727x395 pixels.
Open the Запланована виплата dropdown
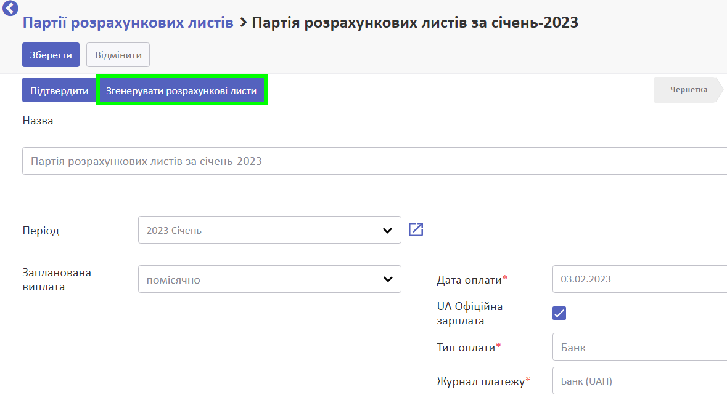coord(269,279)
